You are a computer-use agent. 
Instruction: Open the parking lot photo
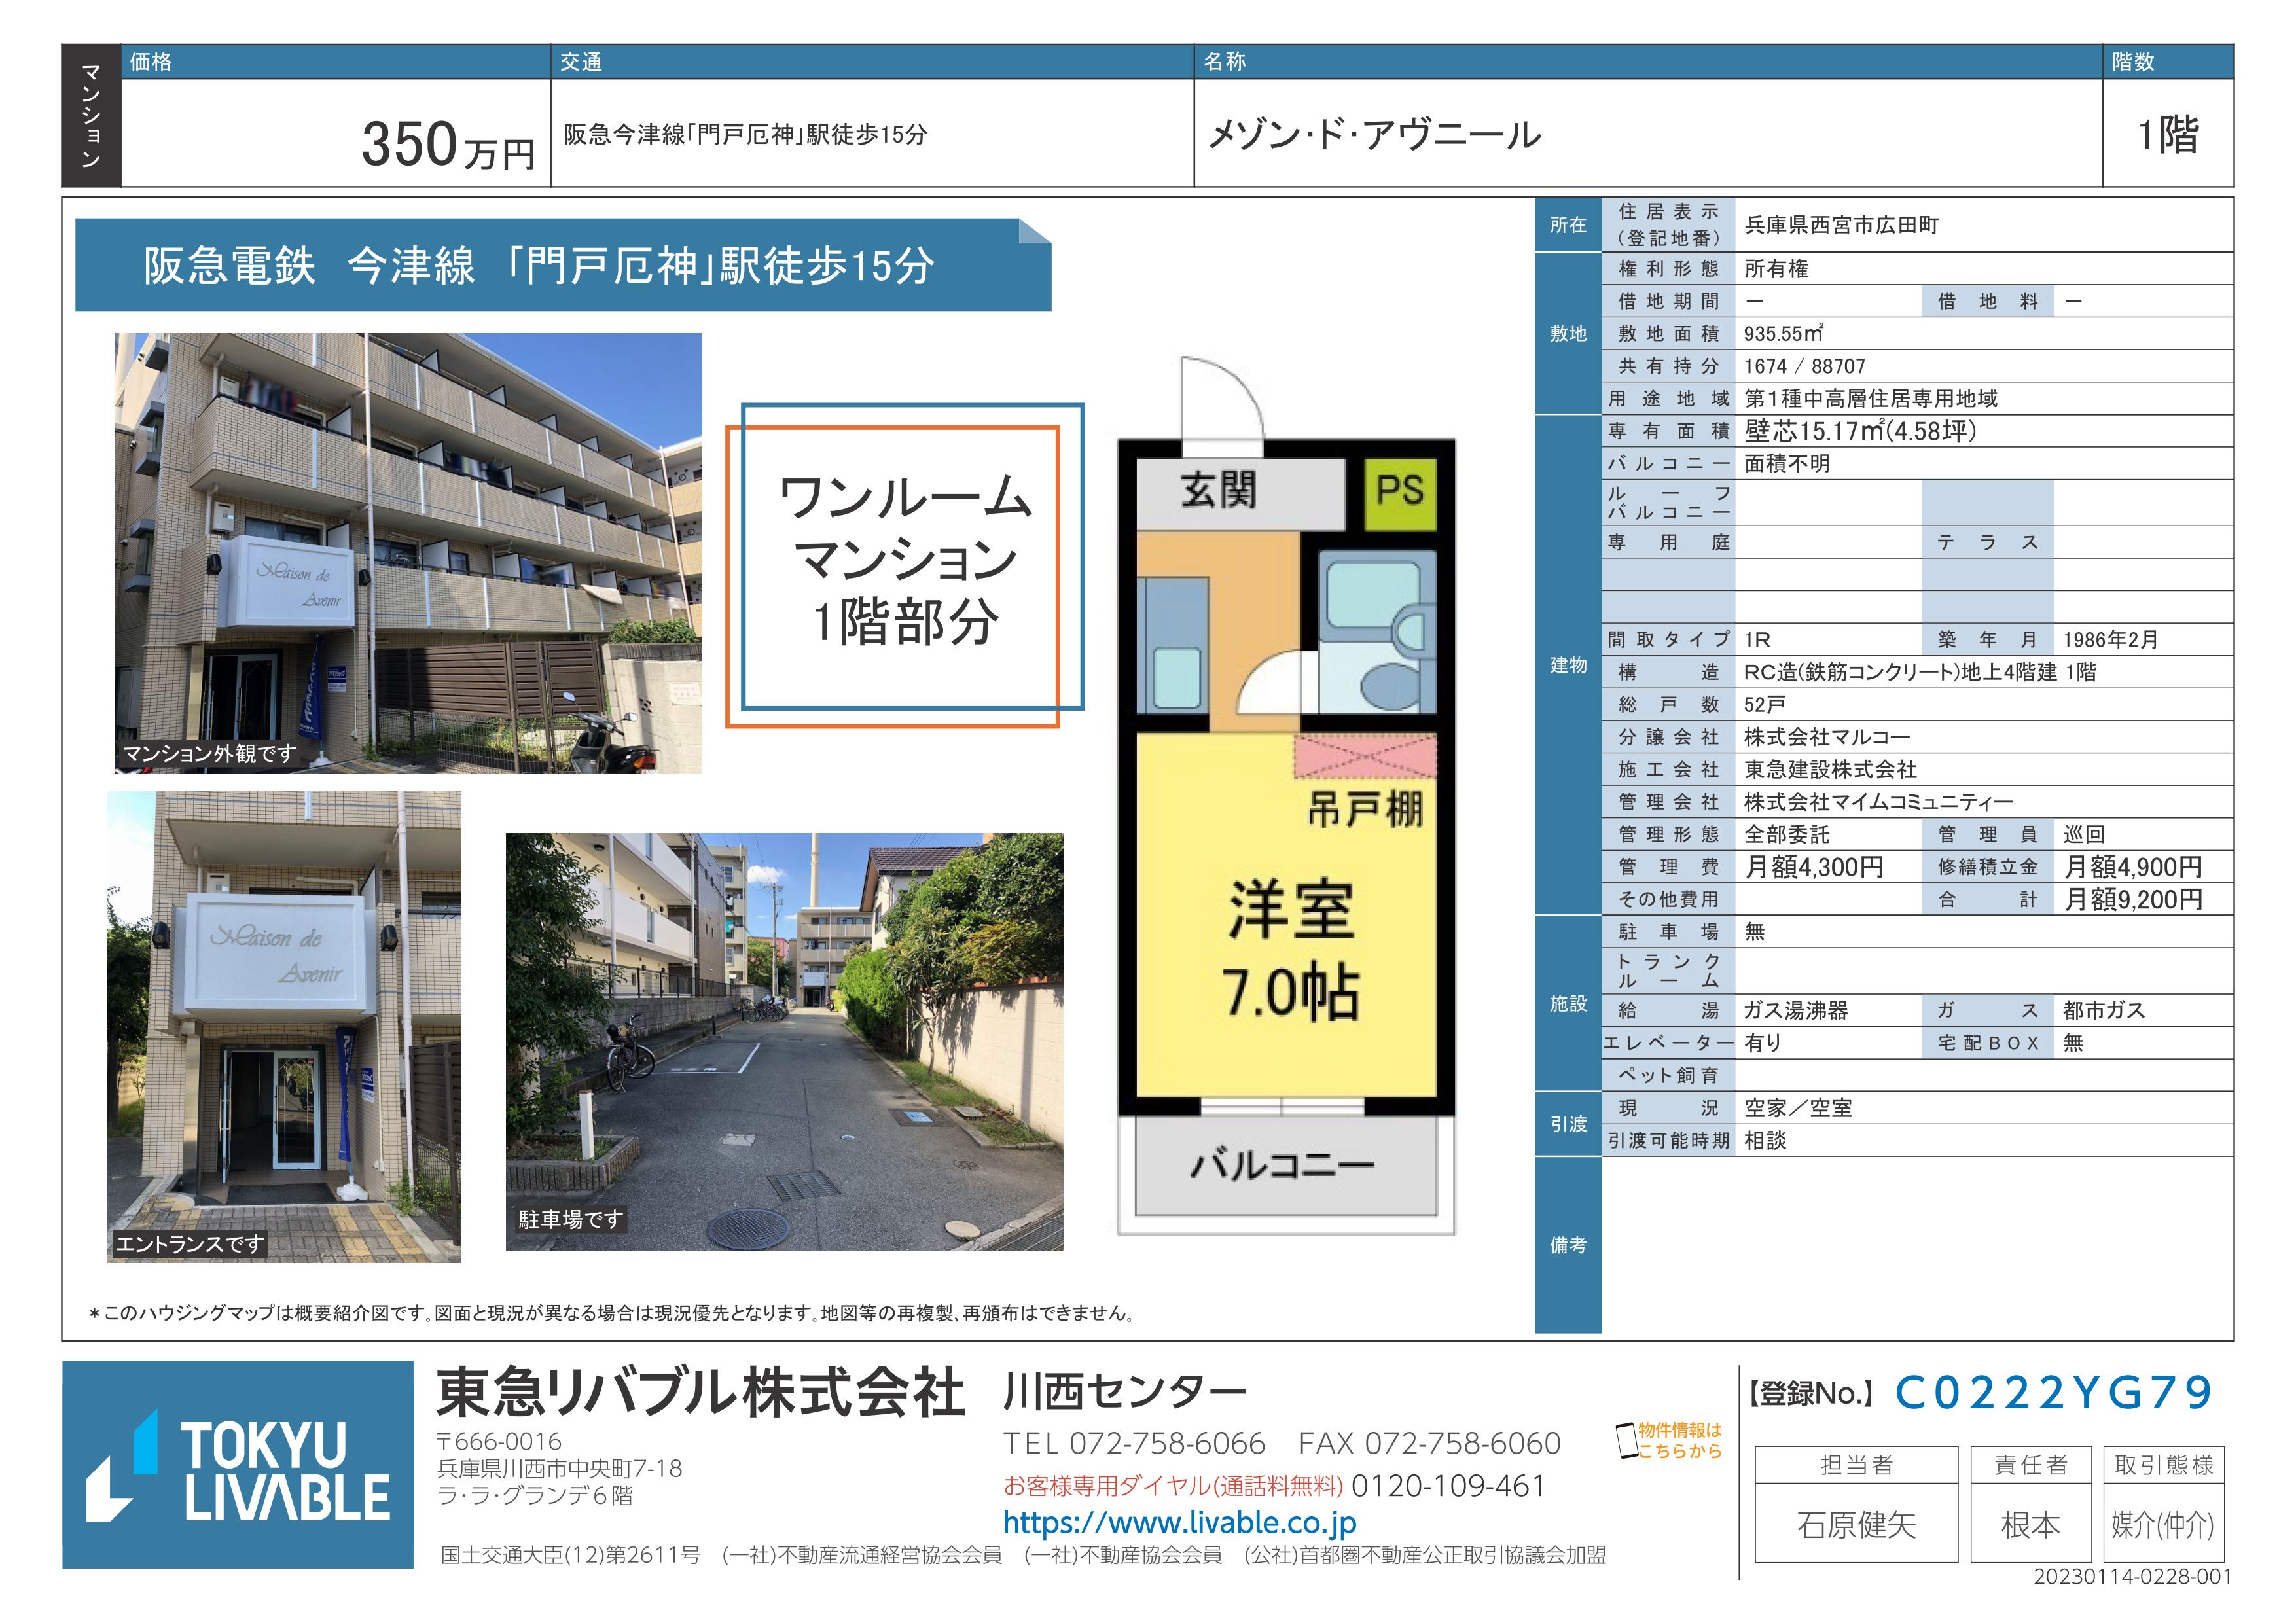pyautogui.click(x=784, y=1041)
